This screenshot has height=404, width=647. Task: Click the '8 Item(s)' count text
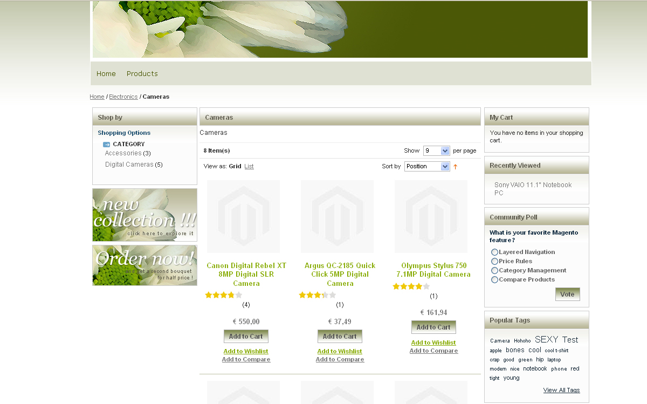click(x=217, y=151)
